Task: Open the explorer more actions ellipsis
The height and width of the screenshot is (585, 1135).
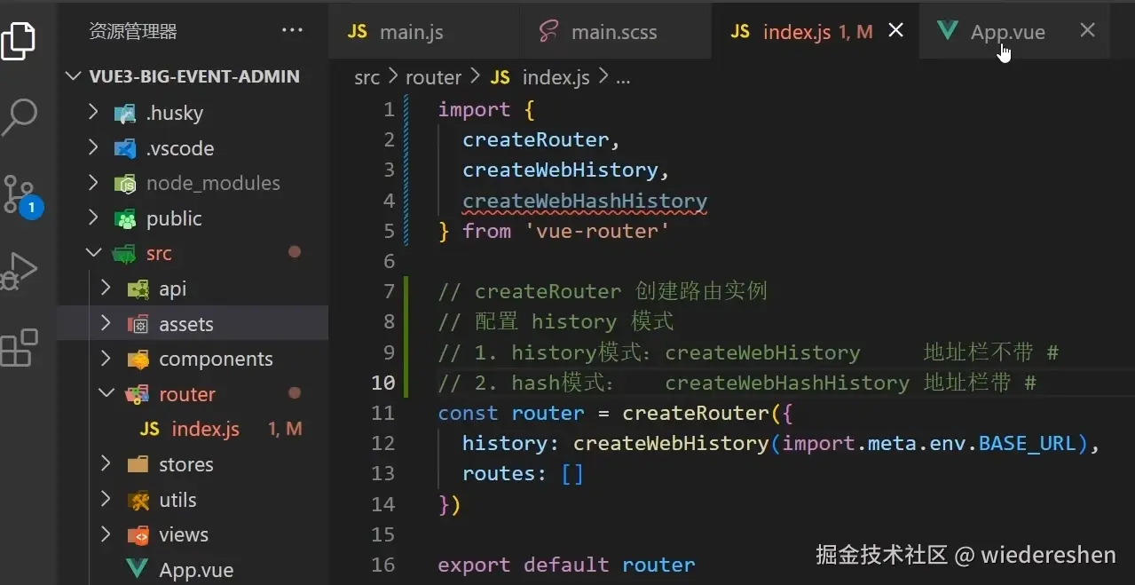Action: coord(292,31)
